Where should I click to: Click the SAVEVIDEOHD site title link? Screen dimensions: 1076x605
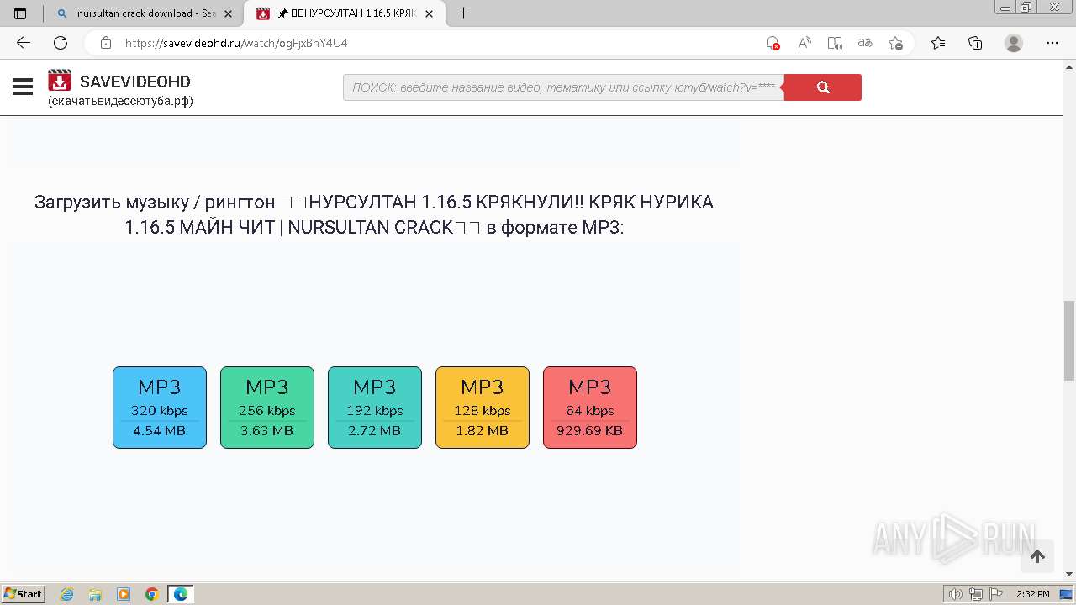135,82
